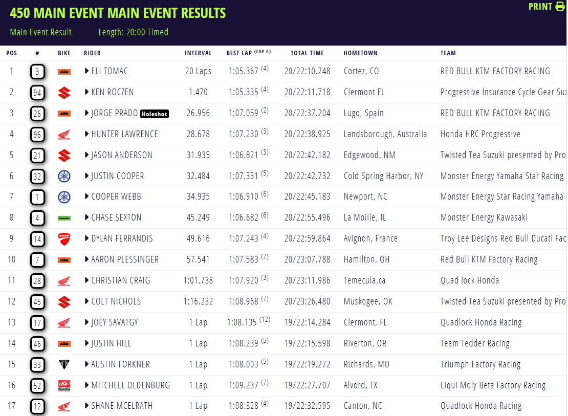The width and height of the screenshot is (568, 416).
Task: Open Jason Anderson's rider name link
Action: (x=121, y=155)
